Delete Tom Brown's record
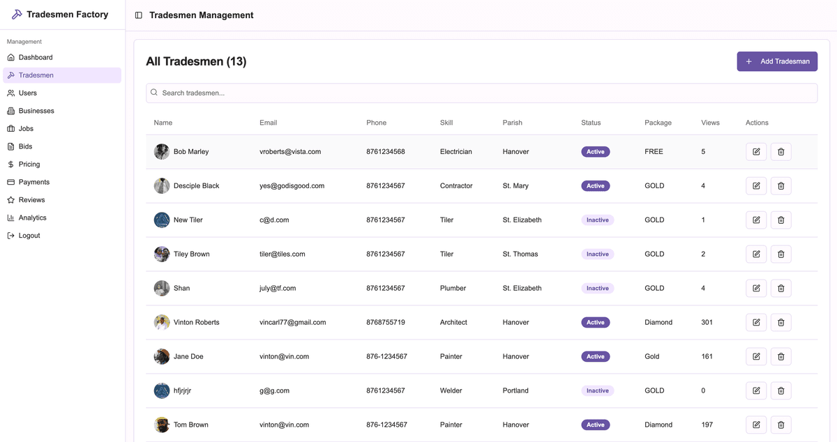Image resolution: width=837 pixels, height=442 pixels. coord(781,425)
